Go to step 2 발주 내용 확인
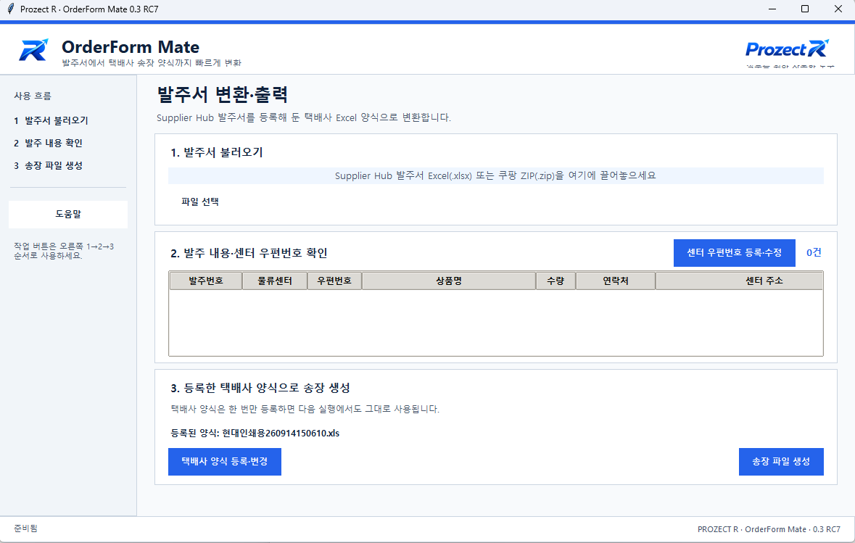The height and width of the screenshot is (543, 855). pos(49,143)
